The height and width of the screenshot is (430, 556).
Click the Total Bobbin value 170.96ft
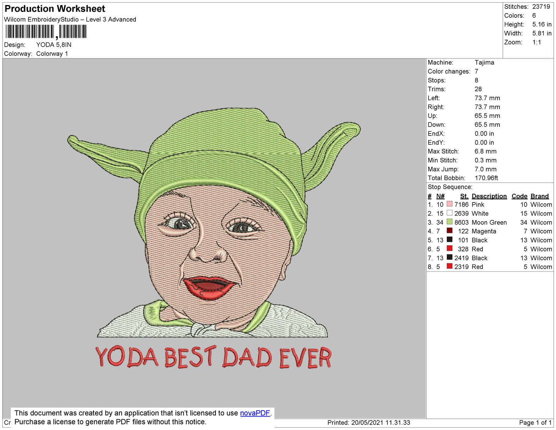[486, 178]
